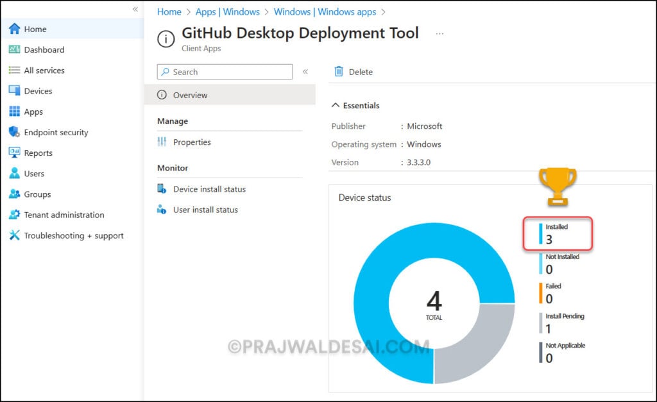
Task: Click the Installed count 3
Action: pyautogui.click(x=549, y=240)
